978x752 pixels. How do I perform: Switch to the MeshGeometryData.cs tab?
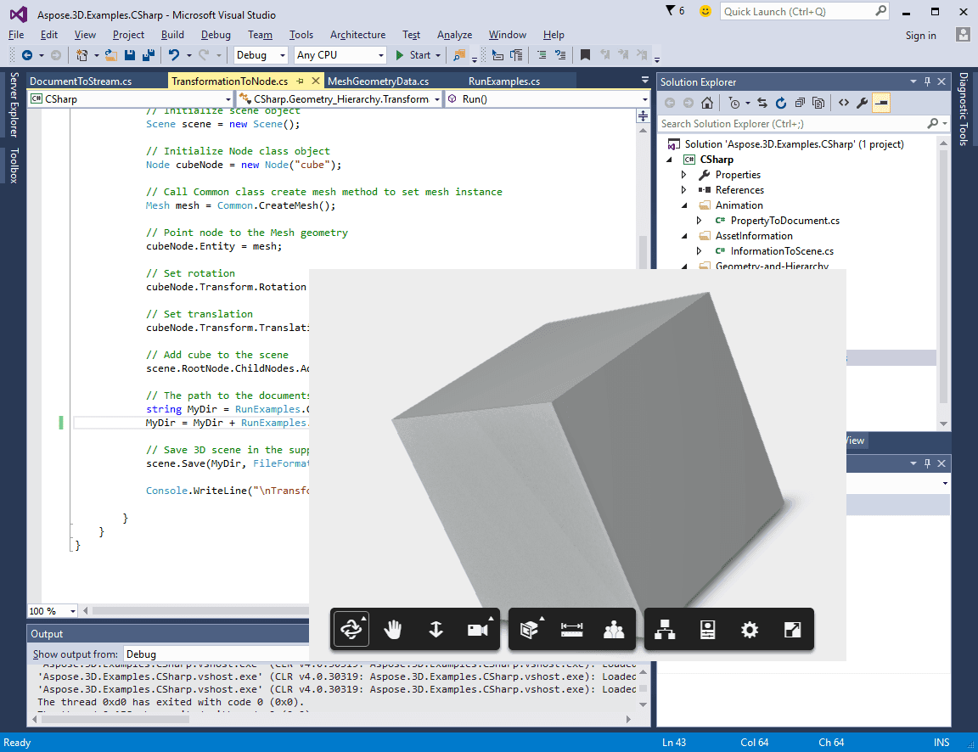pyautogui.click(x=378, y=81)
